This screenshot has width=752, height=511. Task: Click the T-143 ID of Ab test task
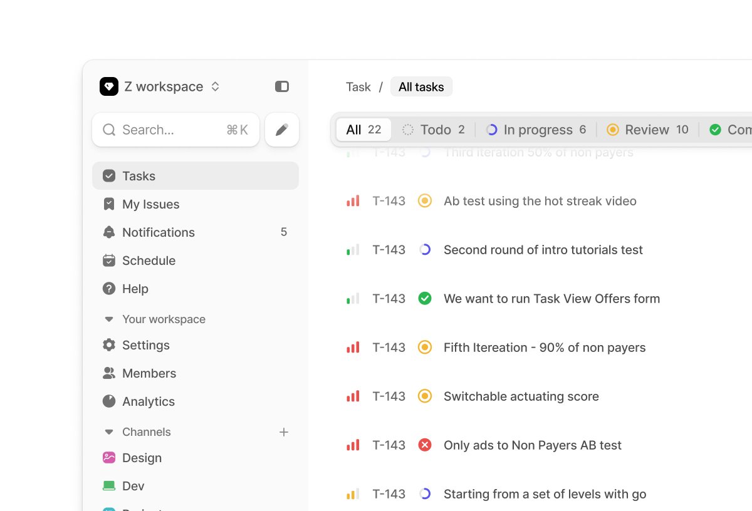coord(389,201)
